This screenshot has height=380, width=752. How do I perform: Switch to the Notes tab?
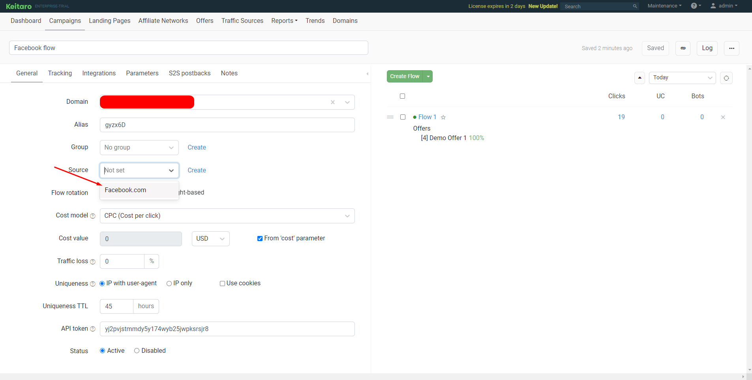pyautogui.click(x=229, y=73)
